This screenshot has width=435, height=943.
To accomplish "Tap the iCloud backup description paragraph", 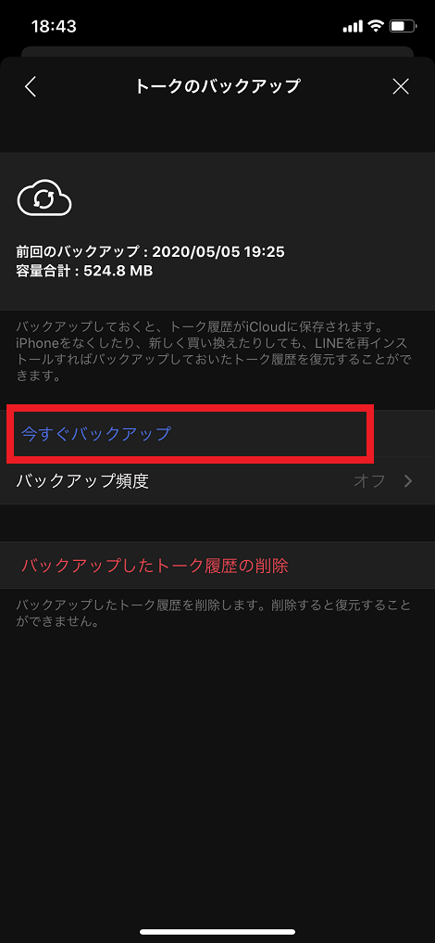I will click(x=213, y=351).
